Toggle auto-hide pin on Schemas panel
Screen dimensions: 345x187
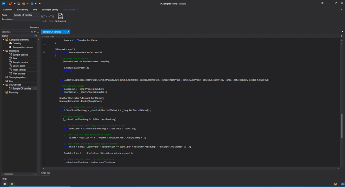point(35,32)
